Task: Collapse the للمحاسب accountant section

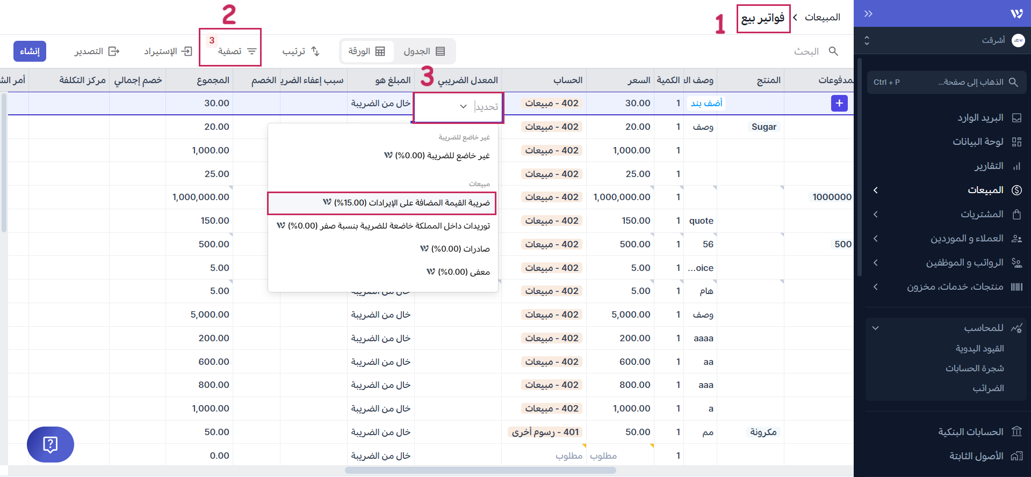Action: click(876, 328)
